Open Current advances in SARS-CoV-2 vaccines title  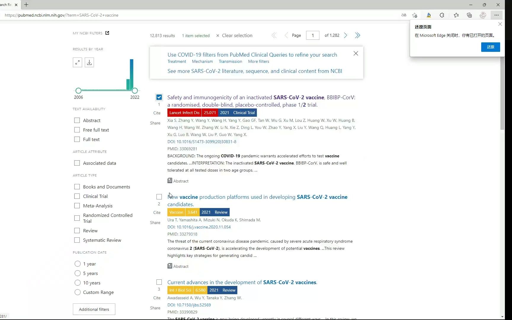point(242,282)
